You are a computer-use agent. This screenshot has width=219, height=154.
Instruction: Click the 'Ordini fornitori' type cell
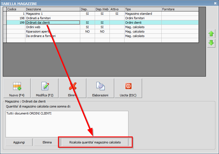143,18
